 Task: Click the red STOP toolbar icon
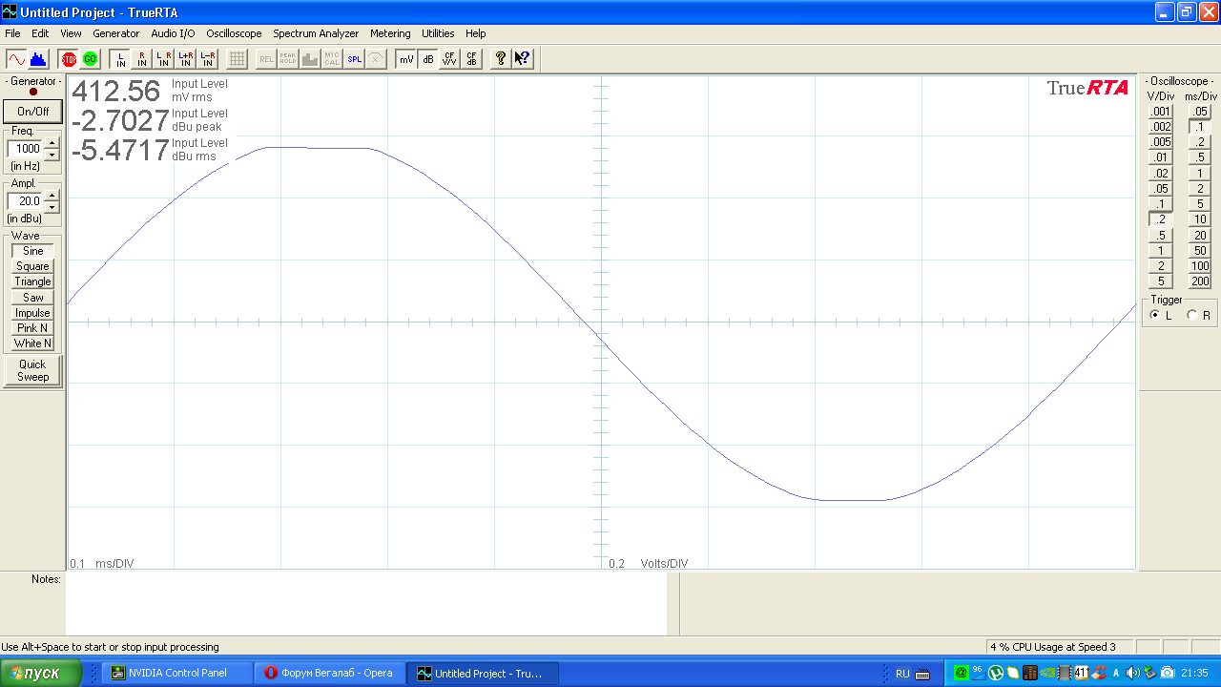coord(69,59)
